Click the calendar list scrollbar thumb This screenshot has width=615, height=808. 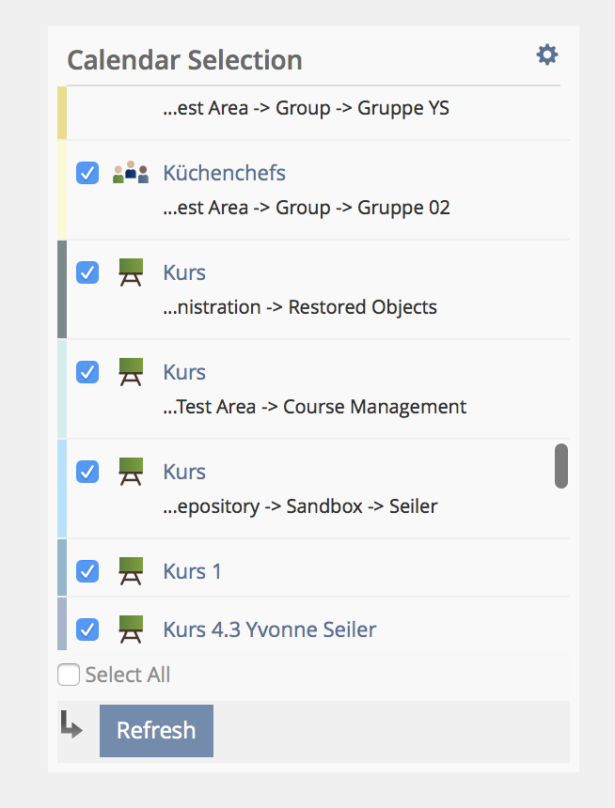pos(561,466)
